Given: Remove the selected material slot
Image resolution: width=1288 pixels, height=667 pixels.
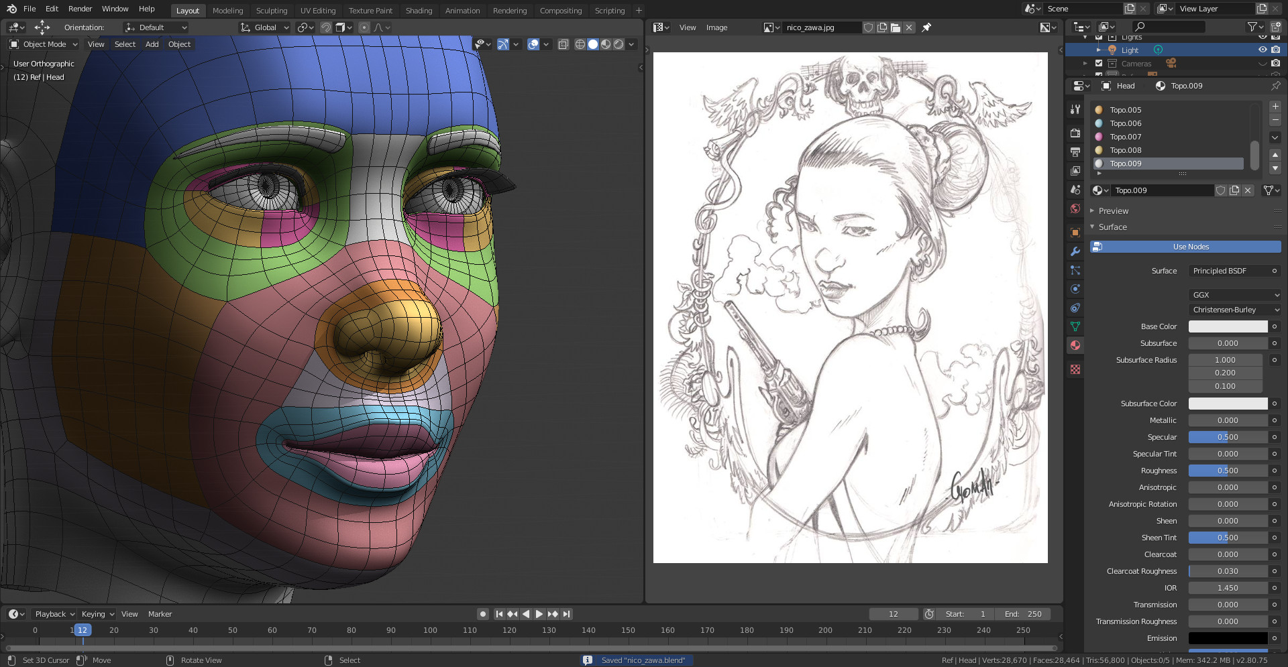Looking at the screenshot, I should pos(1275,120).
